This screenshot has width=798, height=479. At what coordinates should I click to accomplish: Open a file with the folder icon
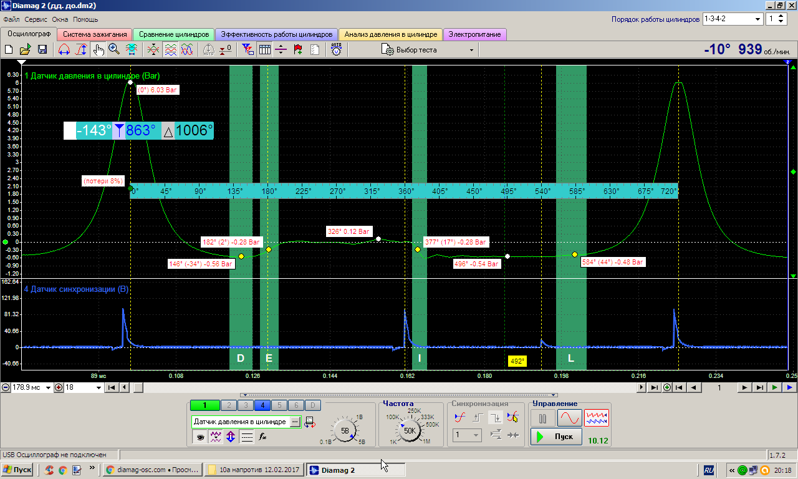pyautogui.click(x=25, y=50)
